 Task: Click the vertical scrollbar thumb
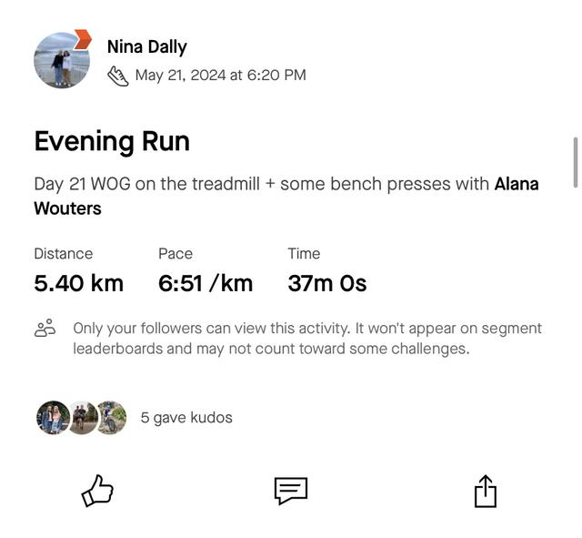point(575,162)
